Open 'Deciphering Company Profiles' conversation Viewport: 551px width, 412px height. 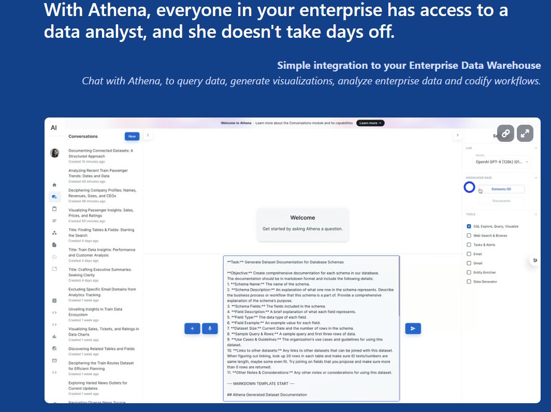click(x=102, y=196)
